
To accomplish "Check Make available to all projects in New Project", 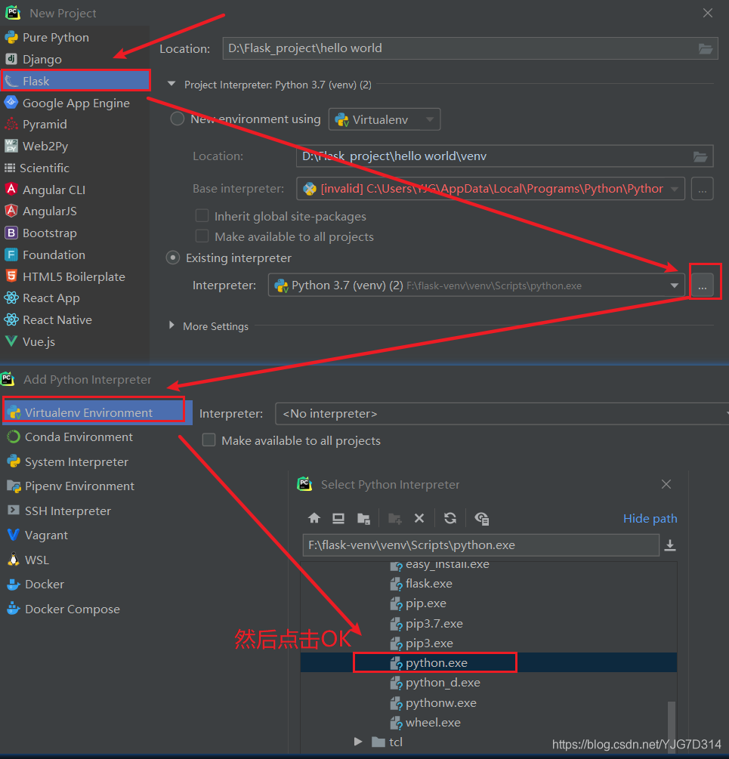I will 202,236.
